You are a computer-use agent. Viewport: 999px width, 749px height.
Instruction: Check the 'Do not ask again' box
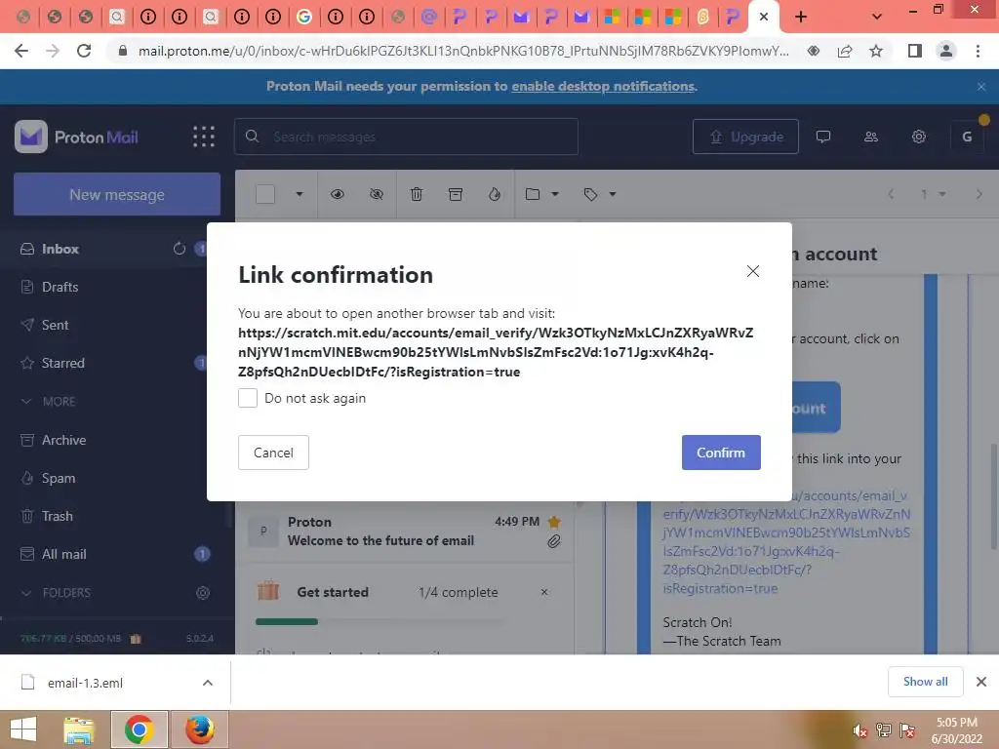click(248, 398)
